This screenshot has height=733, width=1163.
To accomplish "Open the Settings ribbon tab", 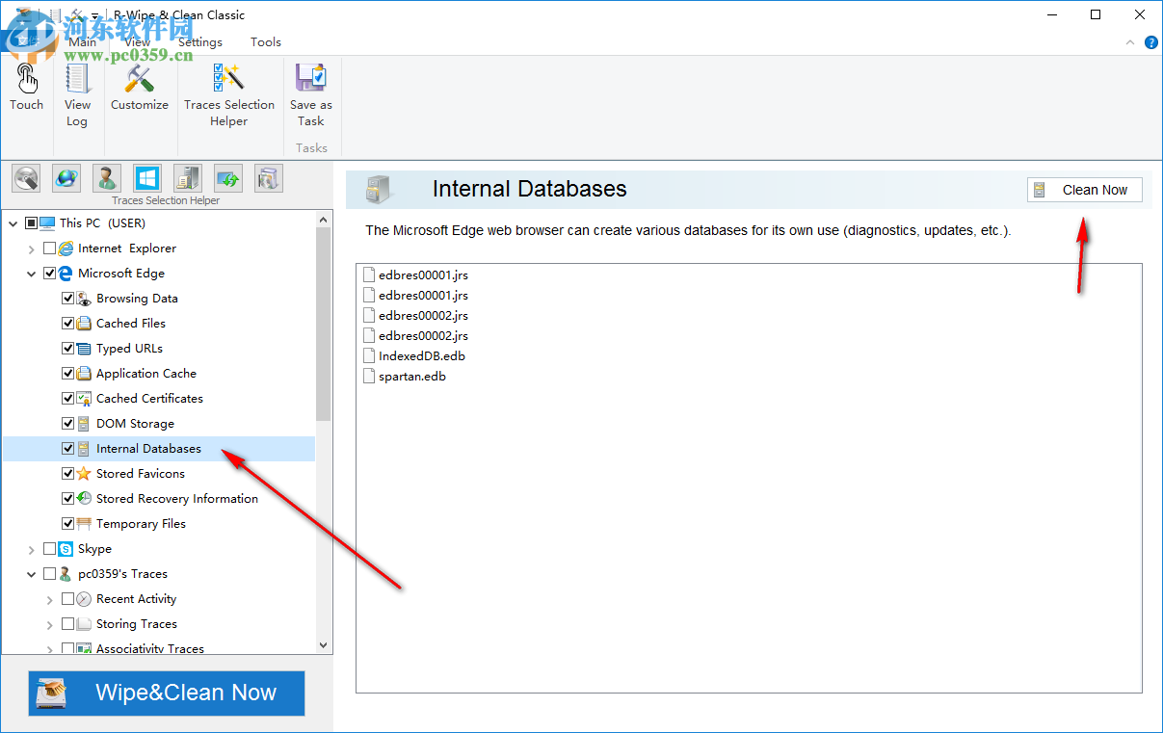I will (x=200, y=42).
